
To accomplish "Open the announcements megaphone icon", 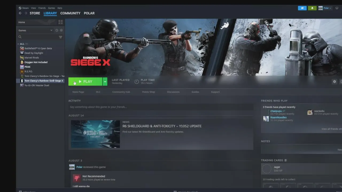I will 302,8.
